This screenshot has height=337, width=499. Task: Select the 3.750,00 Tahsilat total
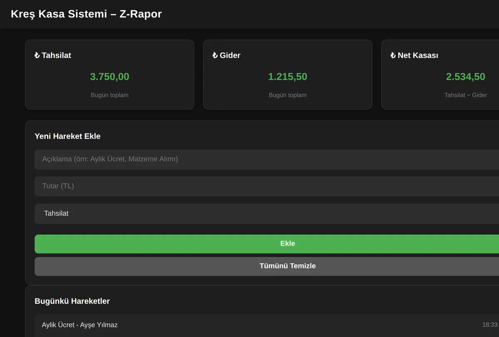click(110, 76)
